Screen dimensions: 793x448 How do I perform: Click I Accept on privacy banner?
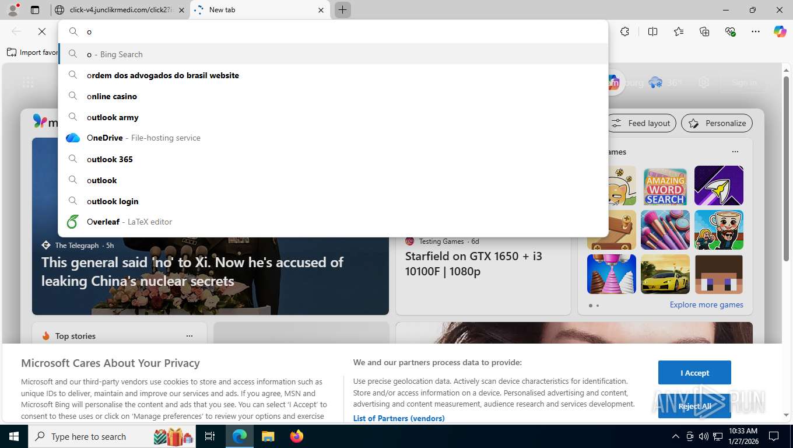point(694,373)
